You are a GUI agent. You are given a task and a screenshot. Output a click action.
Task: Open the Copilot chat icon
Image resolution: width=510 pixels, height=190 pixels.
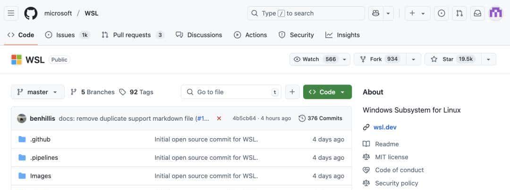376,13
